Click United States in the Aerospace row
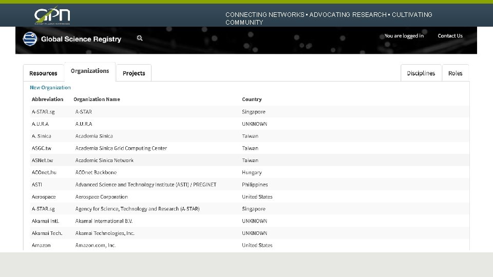The height and width of the screenshot is (277, 493). (x=257, y=197)
